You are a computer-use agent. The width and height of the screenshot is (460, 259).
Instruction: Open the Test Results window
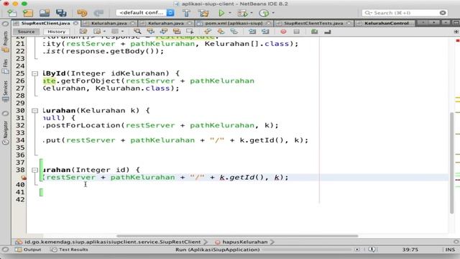coord(70,250)
